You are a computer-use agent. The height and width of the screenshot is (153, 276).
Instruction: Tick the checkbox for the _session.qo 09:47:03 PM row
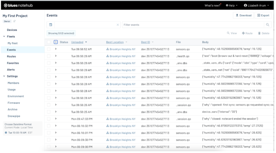coord(49,119)
